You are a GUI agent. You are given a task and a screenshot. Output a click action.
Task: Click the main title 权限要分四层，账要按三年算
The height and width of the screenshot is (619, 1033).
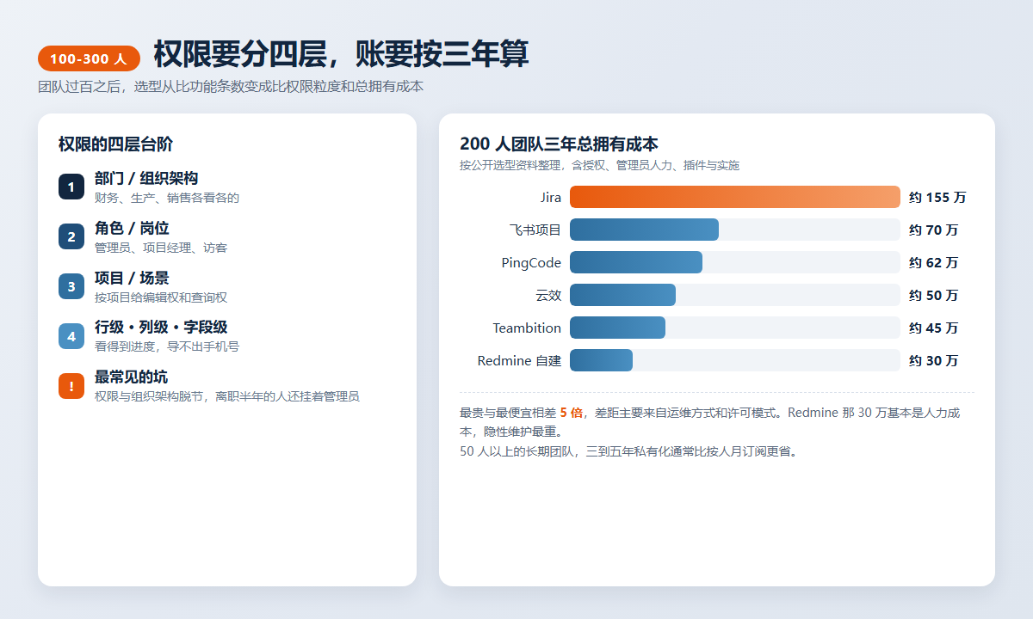click(341, 53)
